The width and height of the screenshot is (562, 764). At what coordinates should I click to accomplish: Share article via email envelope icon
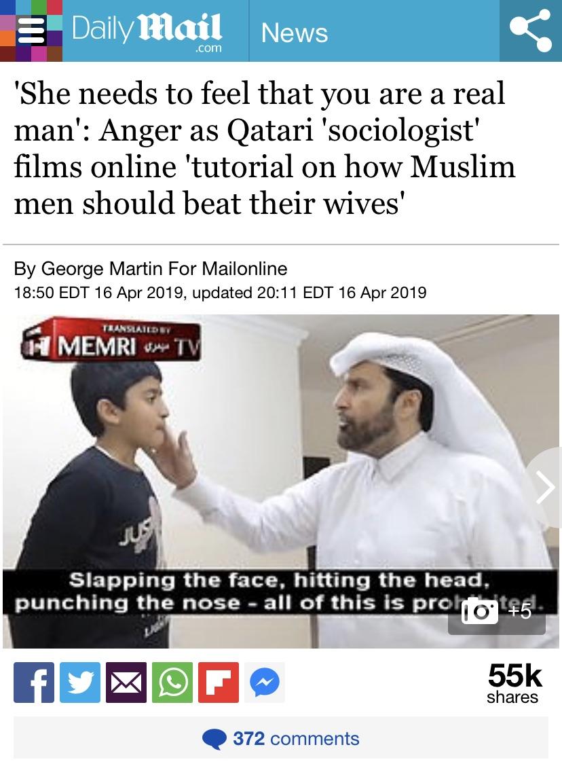point(126,682)
